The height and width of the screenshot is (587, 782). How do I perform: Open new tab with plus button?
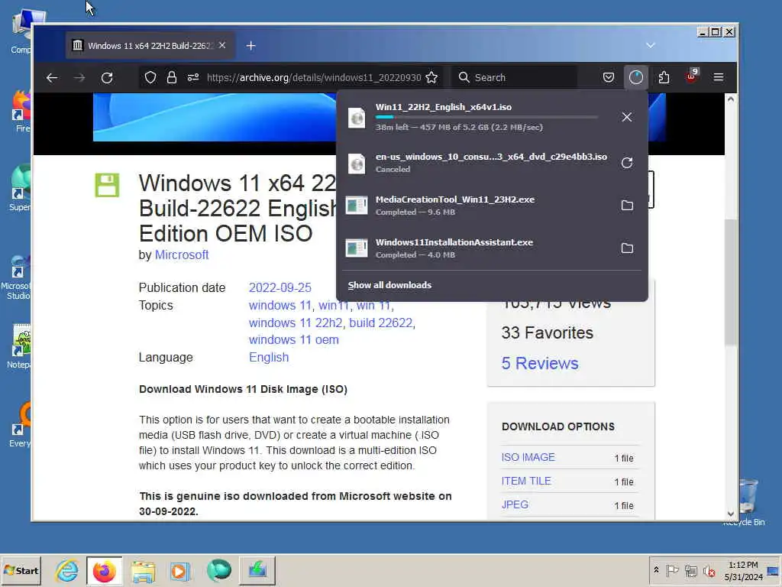pos(250,46)
